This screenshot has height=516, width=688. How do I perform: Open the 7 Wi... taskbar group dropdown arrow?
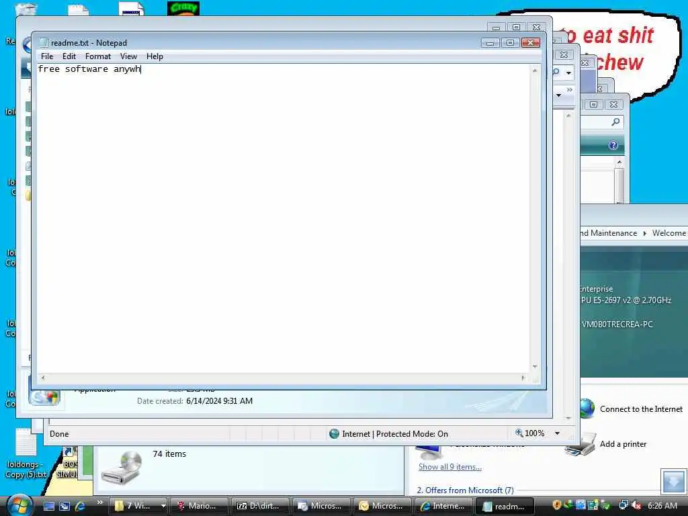tap(163, 506)
